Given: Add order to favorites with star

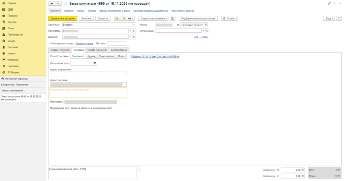Looking at the screenshot, I should point(65,3).
